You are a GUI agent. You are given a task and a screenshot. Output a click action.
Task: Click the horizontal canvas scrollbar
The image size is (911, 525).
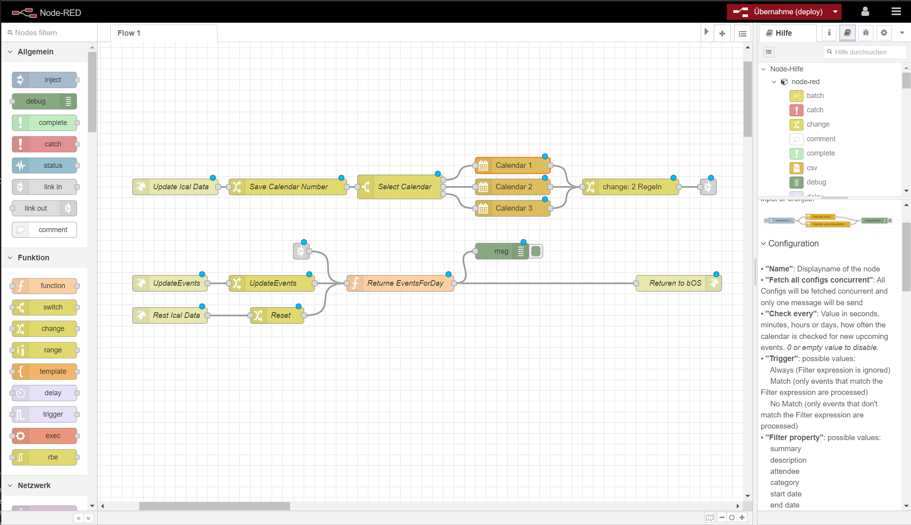coord(214,506)
